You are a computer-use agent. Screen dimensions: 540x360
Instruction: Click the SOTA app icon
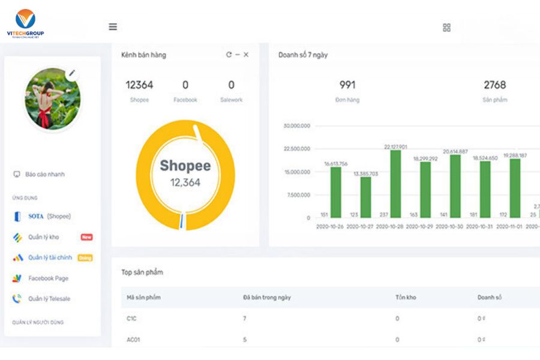[17, 217]
